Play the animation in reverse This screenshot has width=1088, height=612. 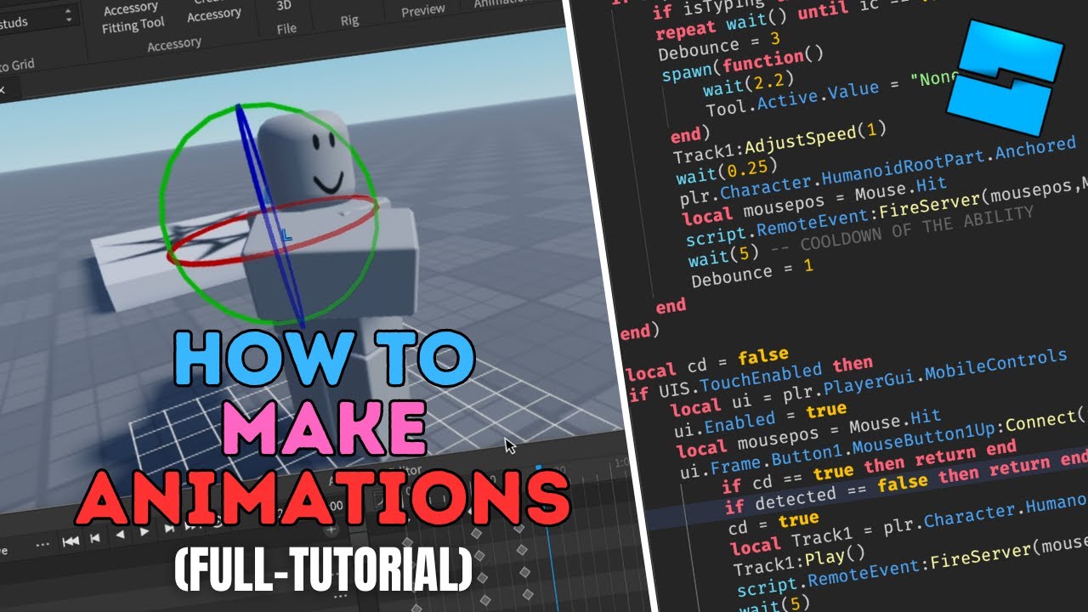(120, 535)
